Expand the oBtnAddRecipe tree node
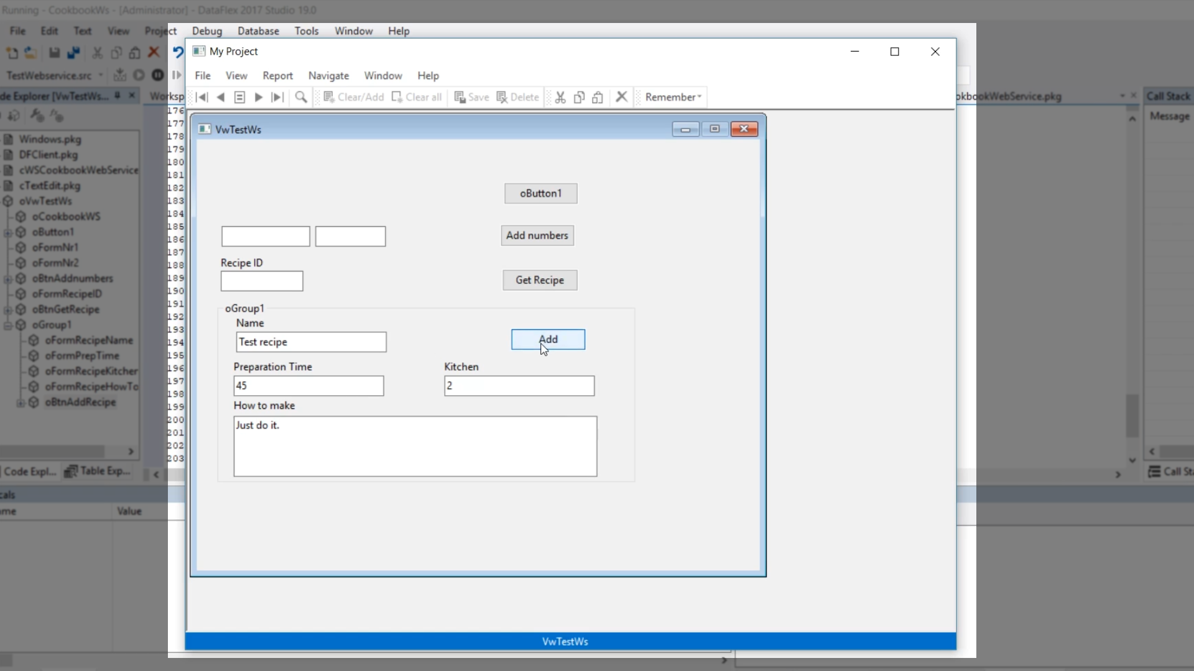 [21, 403]
